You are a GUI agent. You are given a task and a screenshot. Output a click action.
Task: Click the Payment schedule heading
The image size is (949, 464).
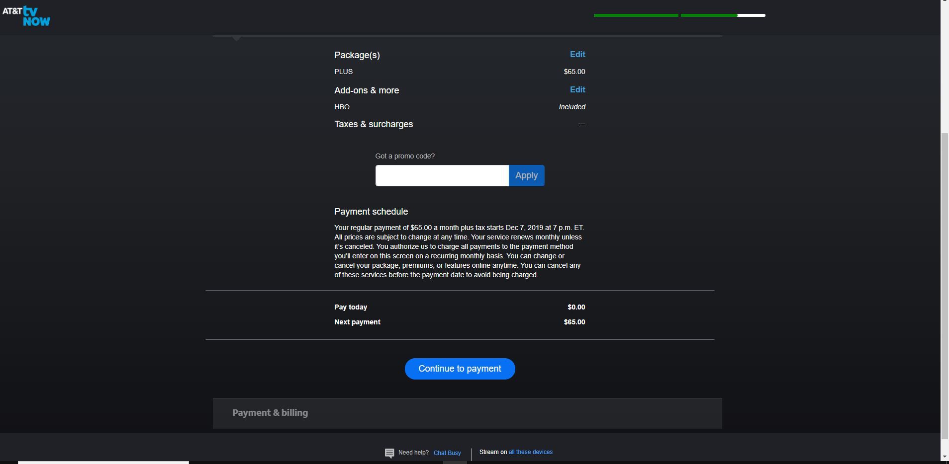(371, 212)
